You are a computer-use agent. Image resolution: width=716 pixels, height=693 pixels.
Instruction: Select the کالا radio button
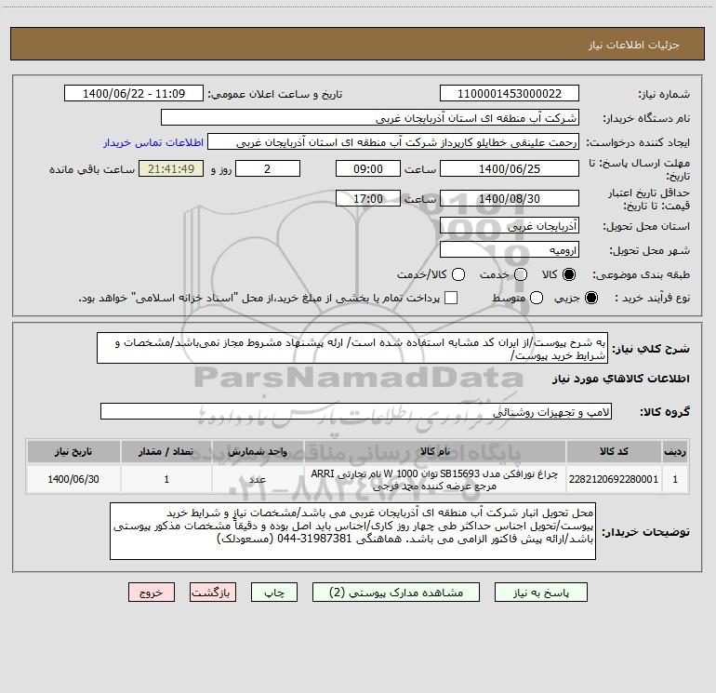point(568,274)
